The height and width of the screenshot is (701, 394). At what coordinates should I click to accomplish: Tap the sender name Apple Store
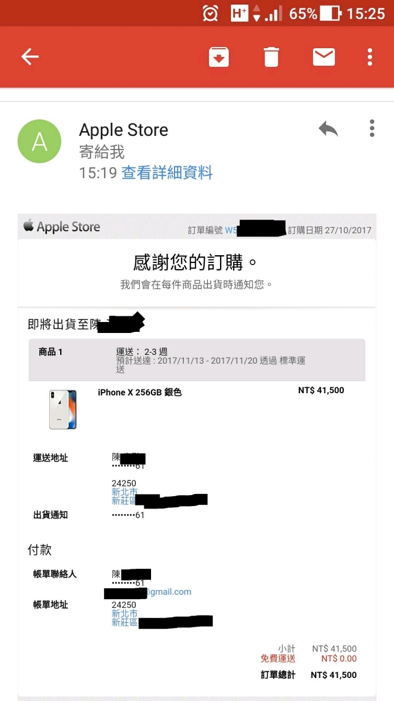[x=124, y=130]
